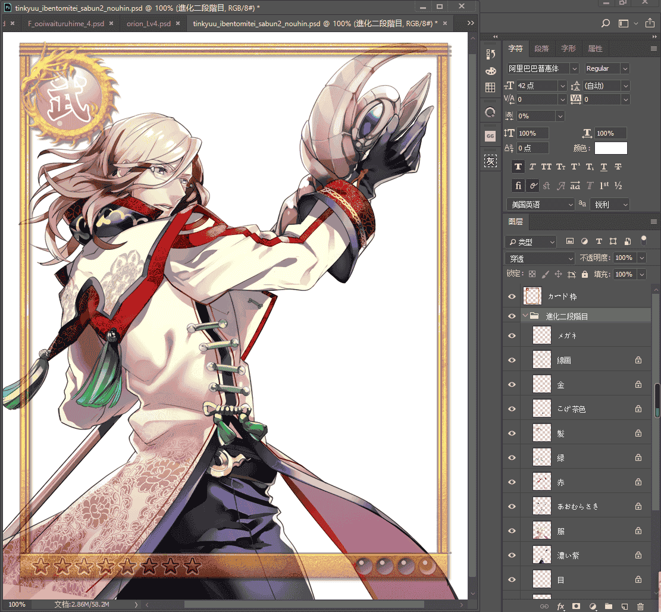Hide the カード枠 layer
This screenshot has width=661, height=612.
(512, 296)
